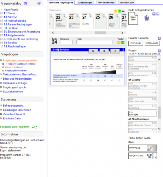Image resolution: width=163 pixels, height=177 pixels.
Task: Open Textbausteine u. Beschriftung link
Action: tap(19, 74)
